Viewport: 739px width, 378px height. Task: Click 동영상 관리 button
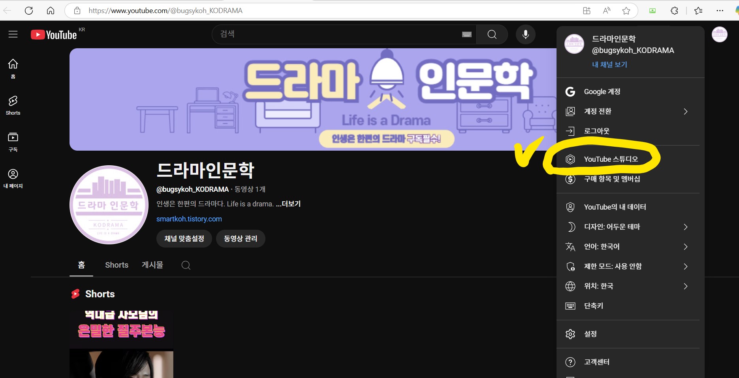[241, 239]
